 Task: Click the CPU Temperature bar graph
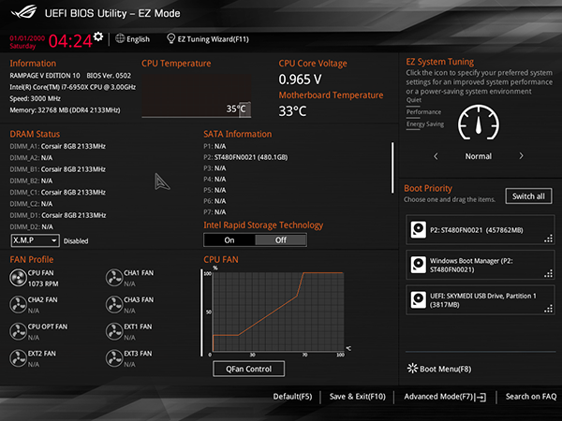tap(197, 96)
